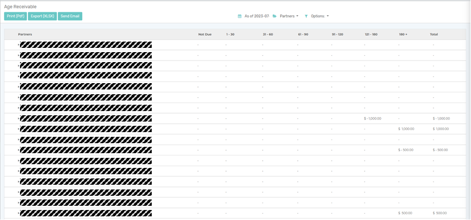Click the Print (Pdf) button
Viewport: 471px width, 220px height.
pyautogui.click(x=15, y=16)
